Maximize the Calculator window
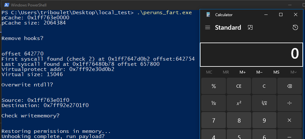The image size is (305, 139). click(x=281, y=15)
